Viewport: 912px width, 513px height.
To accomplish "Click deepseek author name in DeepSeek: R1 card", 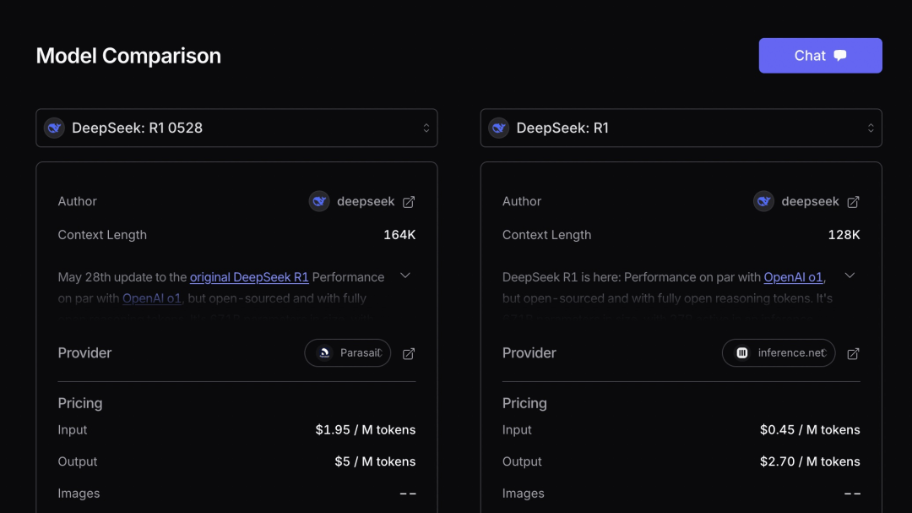I will point(810,202).
